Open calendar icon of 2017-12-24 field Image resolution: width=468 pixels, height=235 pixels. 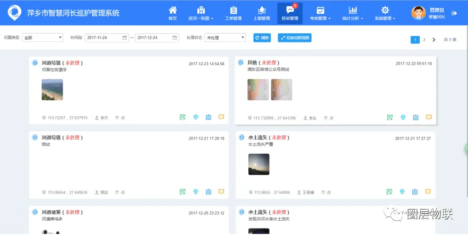coord(175,38)
